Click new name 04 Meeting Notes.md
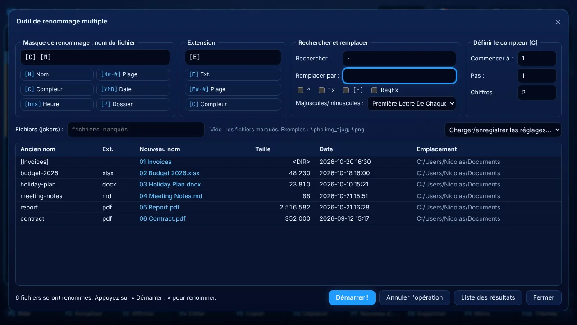577x325 pixels. click(171, 196)
